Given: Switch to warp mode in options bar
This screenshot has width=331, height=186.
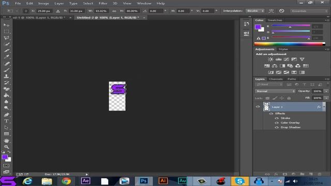Looking at the screenshot, I should tap(271, 11).
